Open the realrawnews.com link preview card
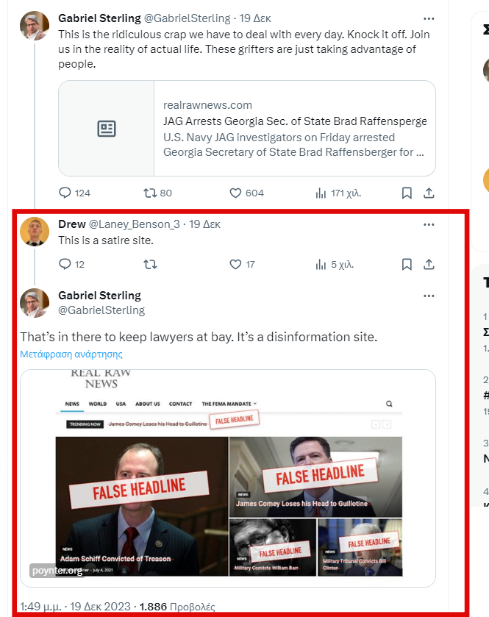The height and width of the screenshot is (617, 489). (x=247, y=128)
